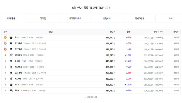The width and height of the screenshot is (182, 103).
Task: Click the 모델 column header
Action: click(x=51, y=32)
